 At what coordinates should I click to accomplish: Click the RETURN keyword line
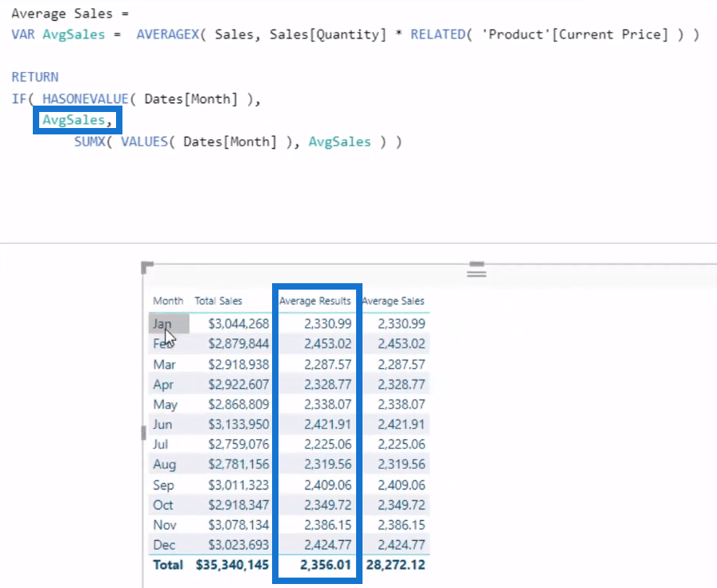(35, 77)
